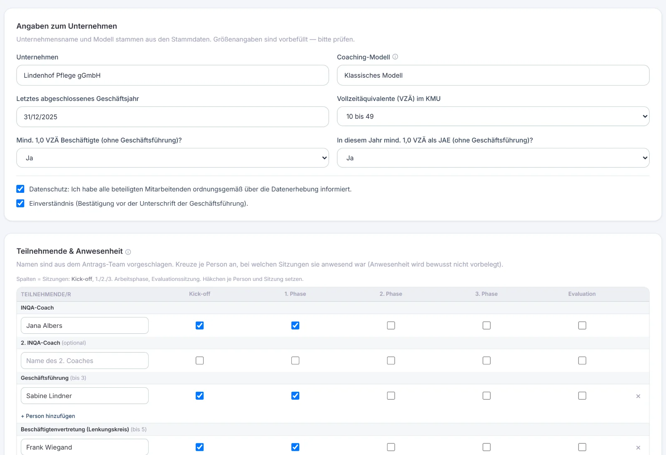Click the Evaluation column header
This screenshot has width=666, height=455.
click(582, 294)
